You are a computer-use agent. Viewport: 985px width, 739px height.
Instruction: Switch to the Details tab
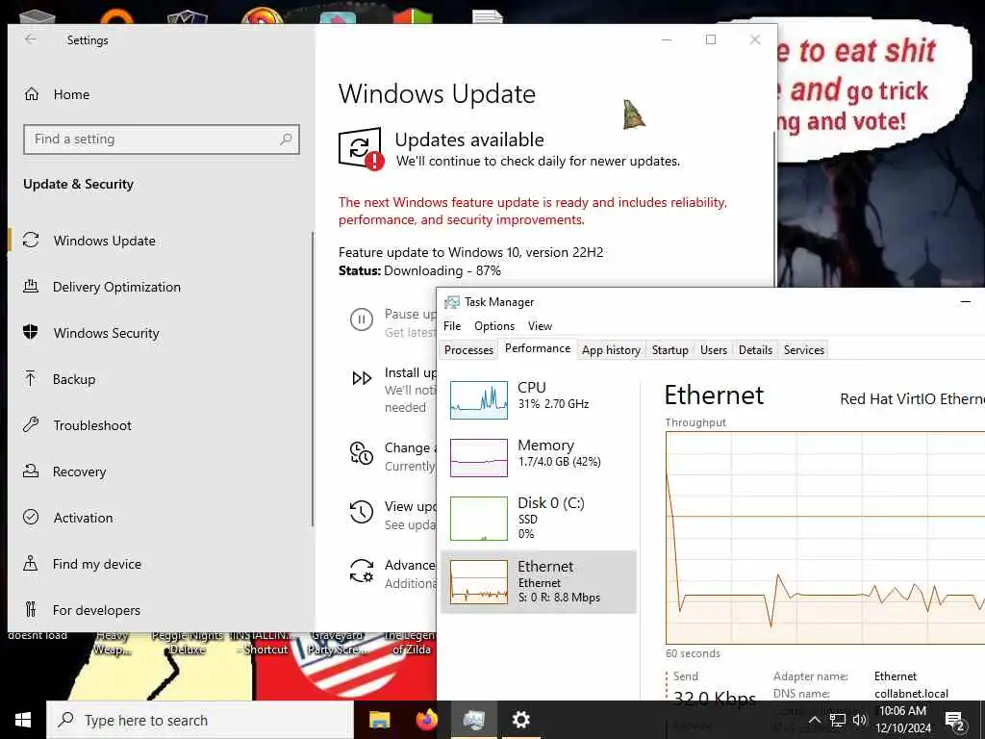click(x=755, y=350)
